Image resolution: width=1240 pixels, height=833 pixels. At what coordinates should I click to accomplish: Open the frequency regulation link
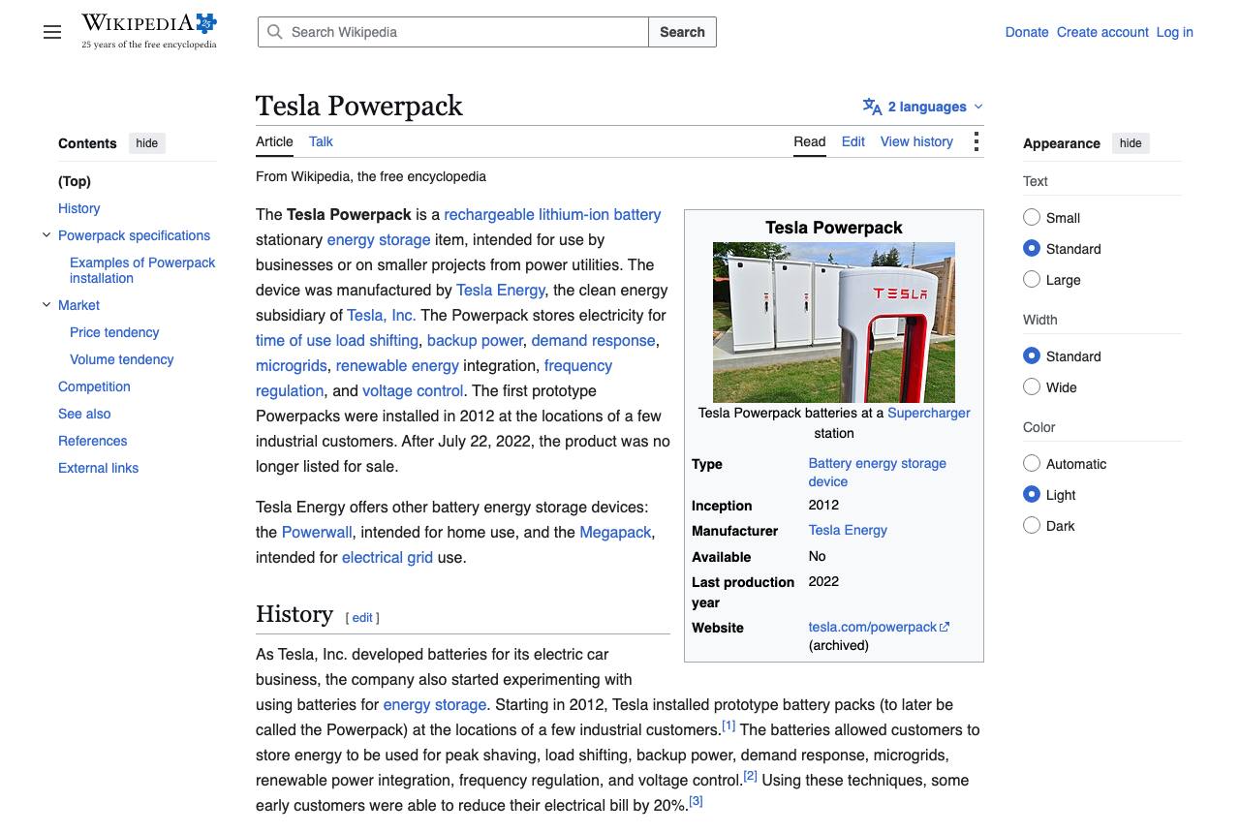coord(434,379)
